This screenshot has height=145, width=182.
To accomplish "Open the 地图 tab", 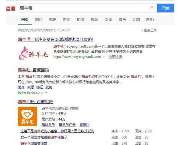I will pyautogui.click(x=136, y=20).
